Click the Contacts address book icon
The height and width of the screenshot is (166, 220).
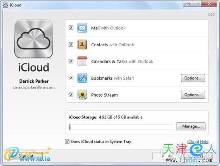click(x=82, y=45)
